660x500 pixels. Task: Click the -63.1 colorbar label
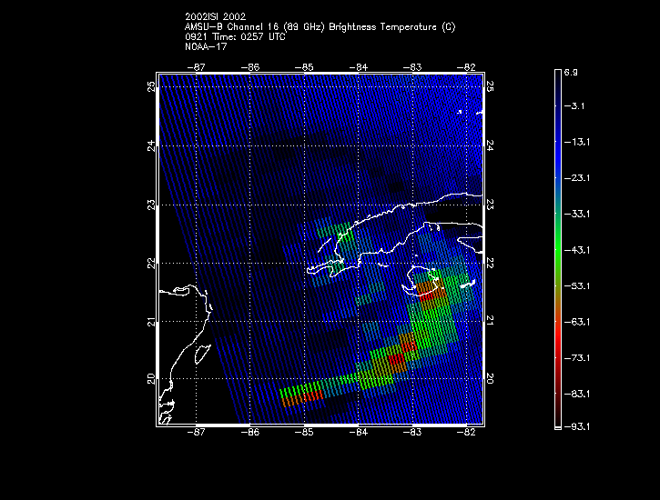tap(576, 322)
